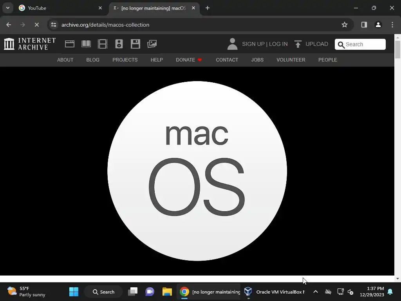Click the UPLOAD link

(317, 44)
